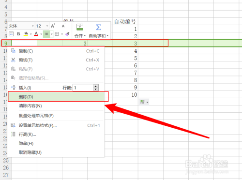Select the cell with value 7 under 自动编号
Screen dimensions: 242x180
[x=125, y=73]
